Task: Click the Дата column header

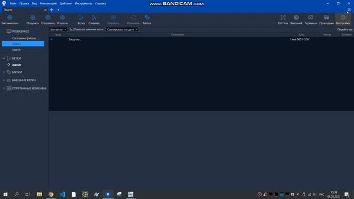Action: coord(301,34)
